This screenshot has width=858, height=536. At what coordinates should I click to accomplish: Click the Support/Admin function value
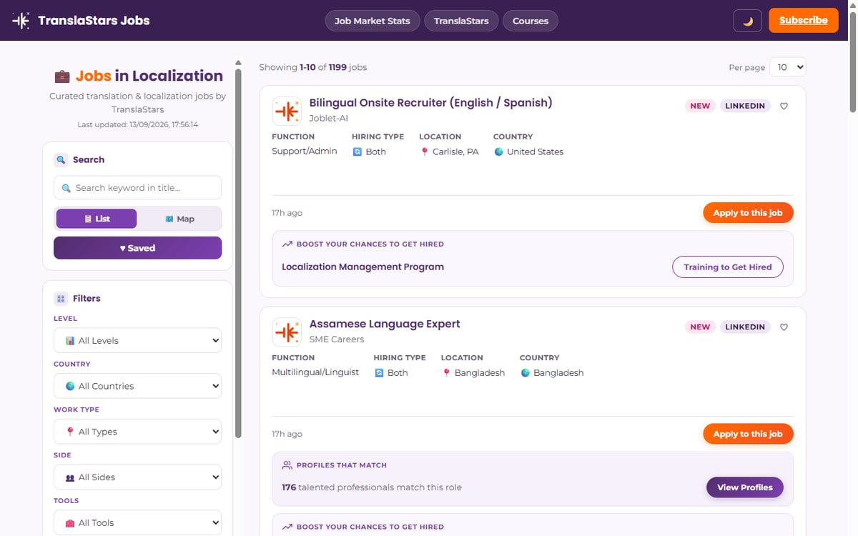point(304,152)
